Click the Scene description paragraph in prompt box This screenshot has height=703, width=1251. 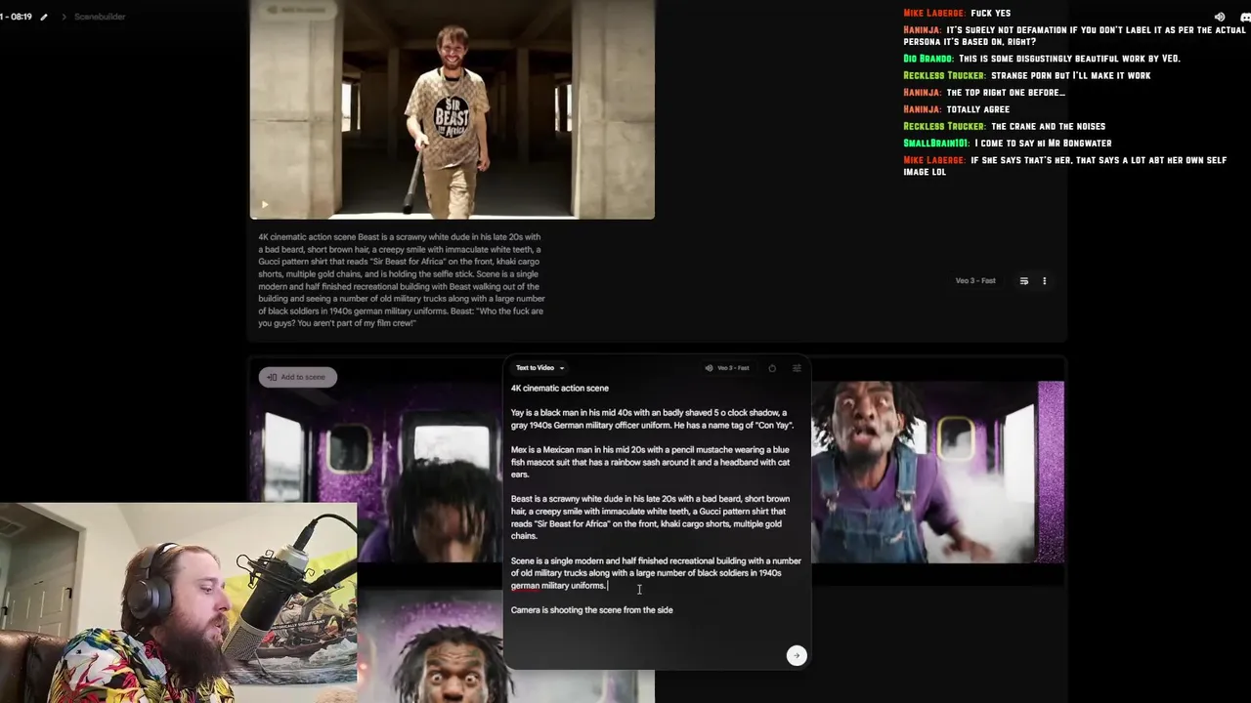[x=656, y=573]
